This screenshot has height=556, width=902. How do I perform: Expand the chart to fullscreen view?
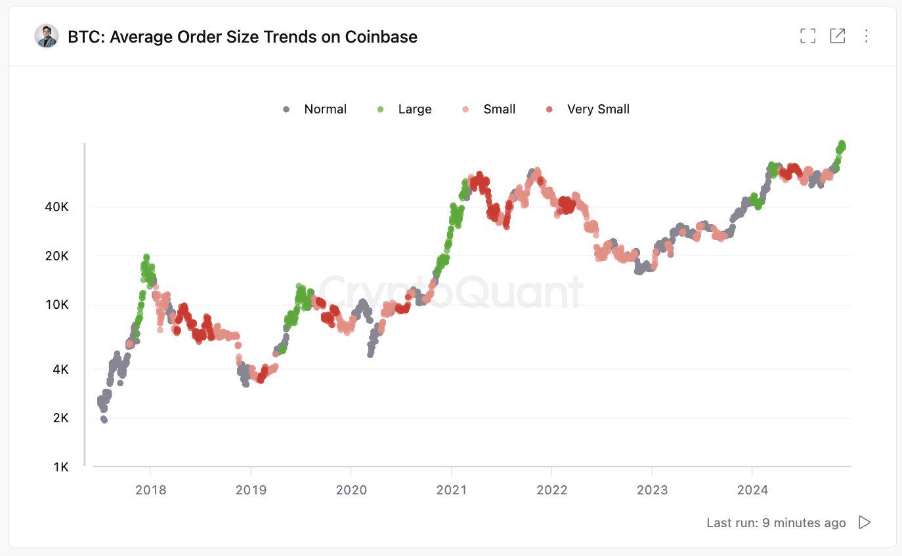pyautogui.click(x=807, y=36)
